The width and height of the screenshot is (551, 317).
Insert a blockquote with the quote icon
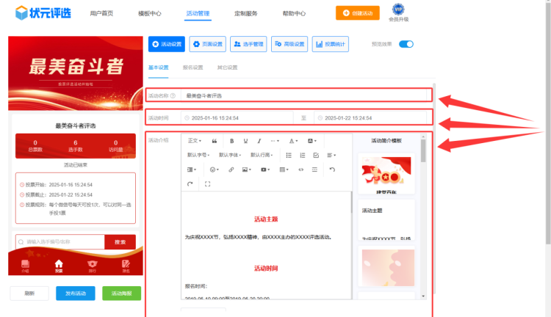click(214, 140)
